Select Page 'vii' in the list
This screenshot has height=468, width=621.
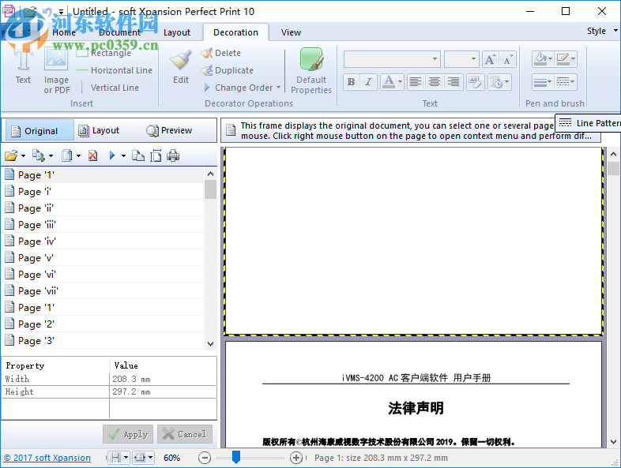coord(103,291)
